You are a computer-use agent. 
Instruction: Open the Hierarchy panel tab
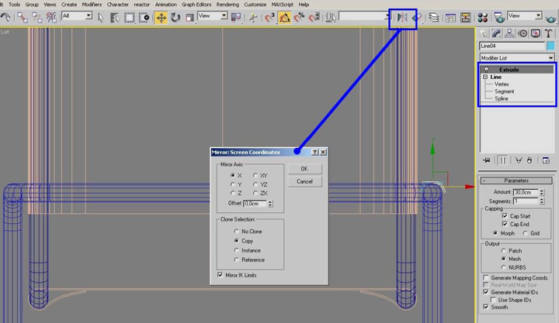[511, 33]
